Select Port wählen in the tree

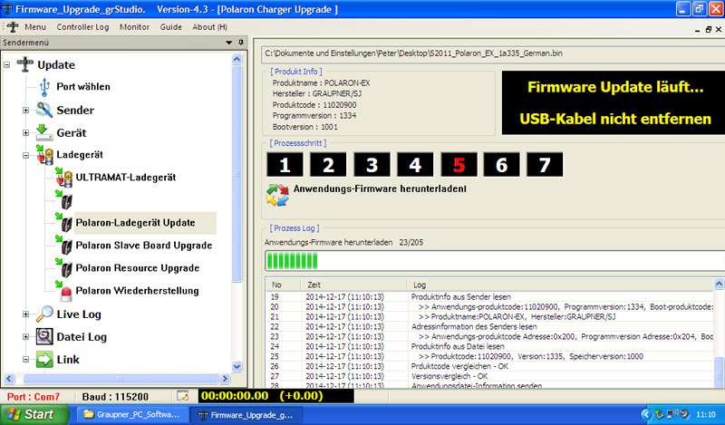pos(83,86)
